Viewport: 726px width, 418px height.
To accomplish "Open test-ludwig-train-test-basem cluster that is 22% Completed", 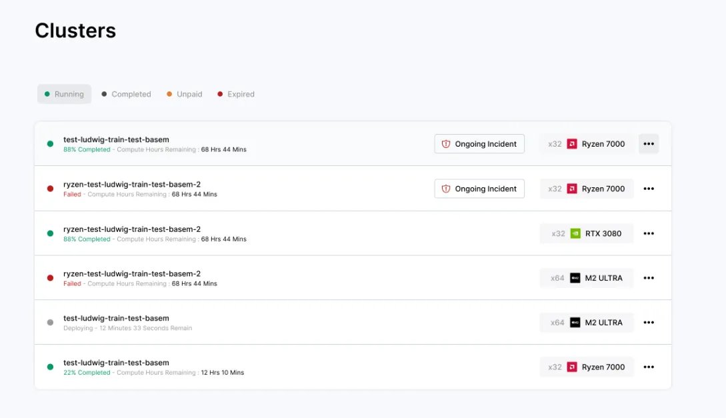I will pos(116,363).
